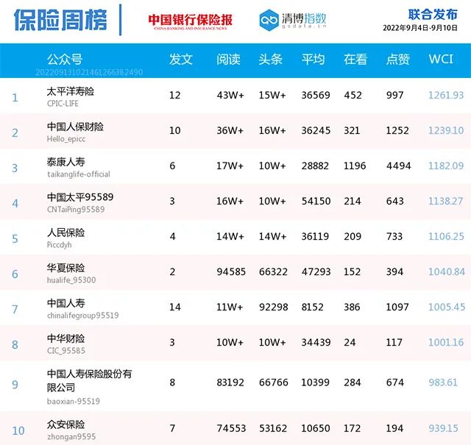471x445 pixels.
Task: Click average value 34439
Action: click(316, 342)
